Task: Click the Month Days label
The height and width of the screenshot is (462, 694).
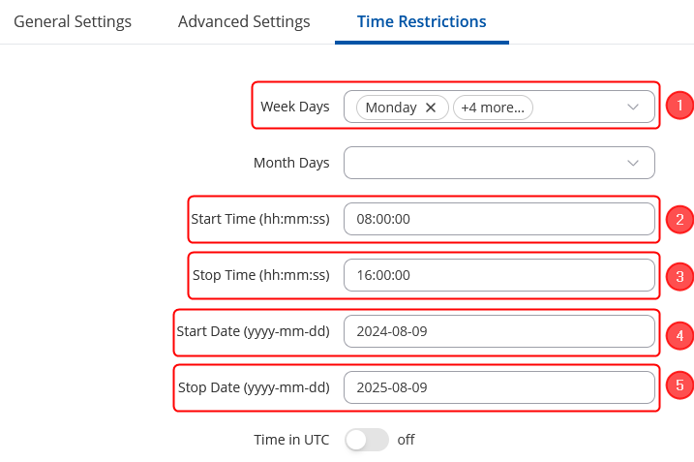Action: coord(291,163)
